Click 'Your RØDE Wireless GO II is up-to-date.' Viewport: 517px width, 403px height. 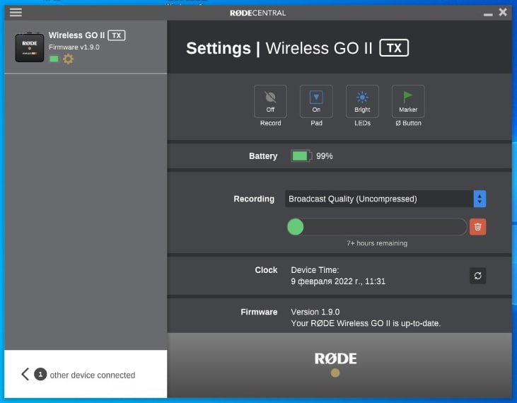366,323
